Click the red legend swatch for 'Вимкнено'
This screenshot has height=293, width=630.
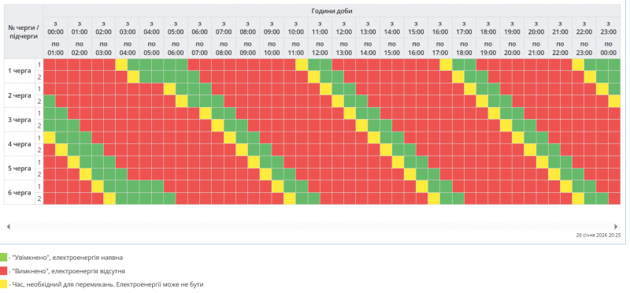4,271
